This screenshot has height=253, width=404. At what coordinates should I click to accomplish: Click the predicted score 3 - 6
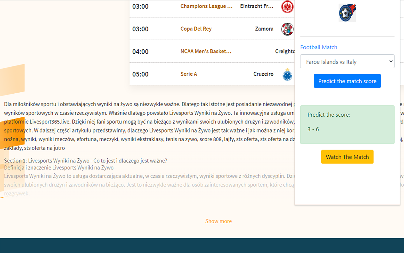click(313, 129)
